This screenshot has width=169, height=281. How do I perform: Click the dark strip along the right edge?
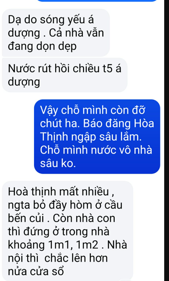(x=166, y=140)
